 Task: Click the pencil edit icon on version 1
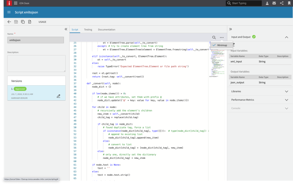(x=58, y=96)
